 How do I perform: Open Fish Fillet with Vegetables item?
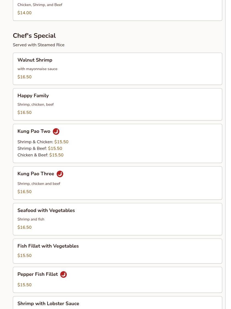[x=48, y=246]
